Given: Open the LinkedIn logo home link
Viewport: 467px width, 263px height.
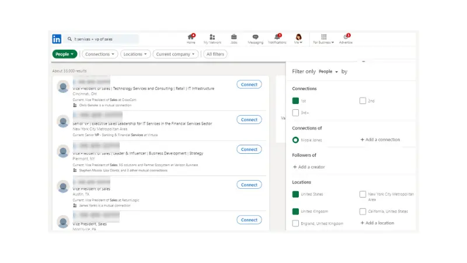Looking at the screenshot, I should coord(57,39).
